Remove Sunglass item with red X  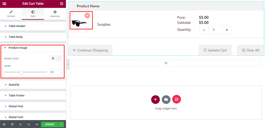click(x=87, y=16)
